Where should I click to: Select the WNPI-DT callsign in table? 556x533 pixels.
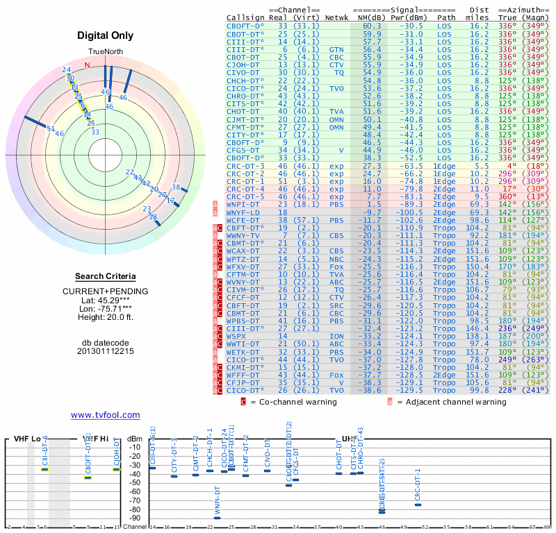[243, 204]
